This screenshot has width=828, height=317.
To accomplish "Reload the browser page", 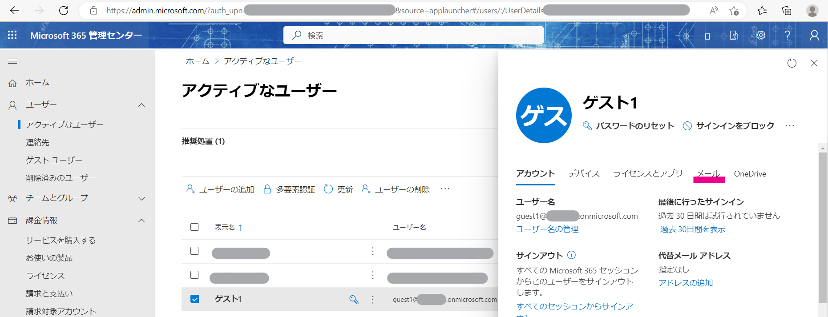I will coord(64,10).
